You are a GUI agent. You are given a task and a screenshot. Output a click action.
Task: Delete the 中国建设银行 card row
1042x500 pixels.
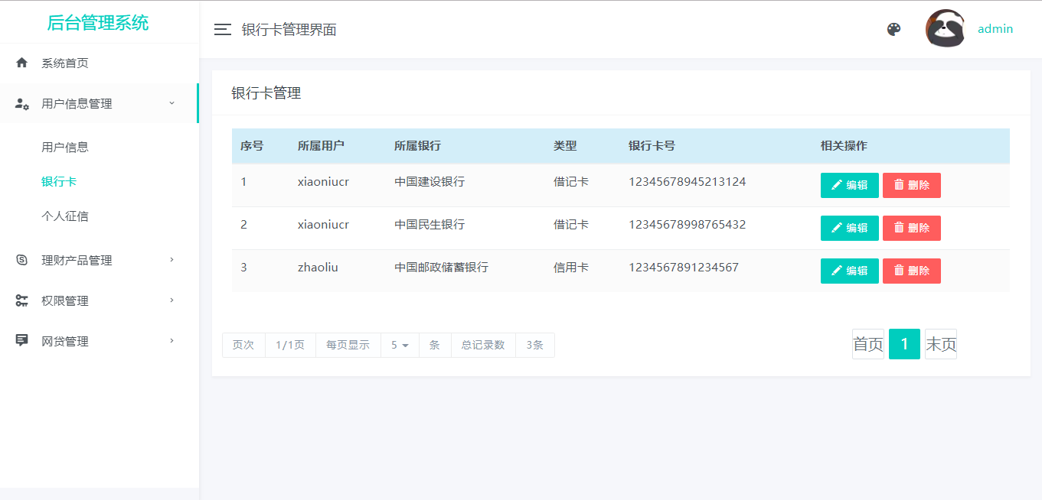[912, 185]
